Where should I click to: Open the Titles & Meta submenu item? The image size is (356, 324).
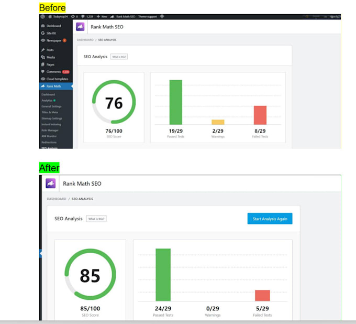[50, 112]
